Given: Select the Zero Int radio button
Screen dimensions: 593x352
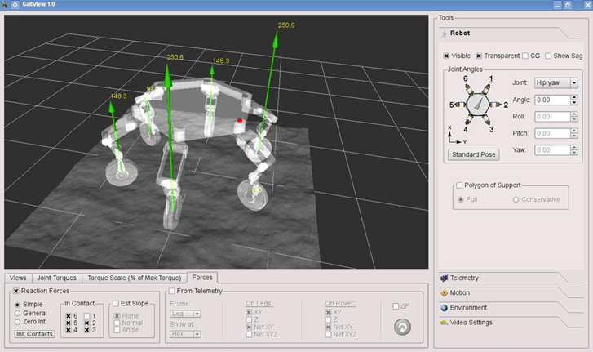Looking at the screenshot, I should (x=17, y=322).
